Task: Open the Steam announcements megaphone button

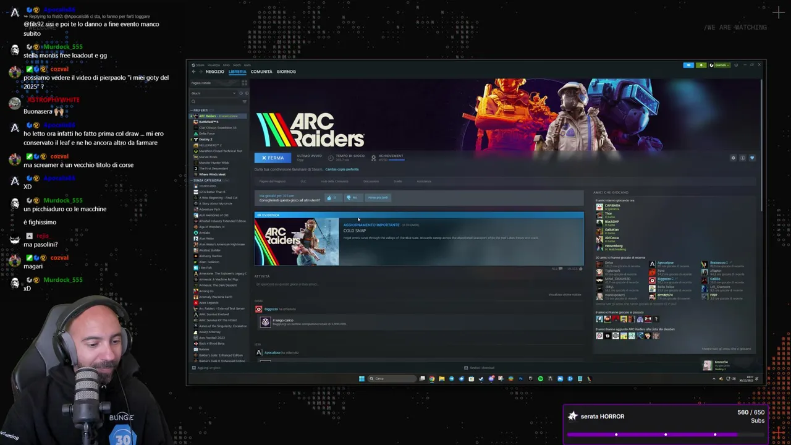Action: 688,65
